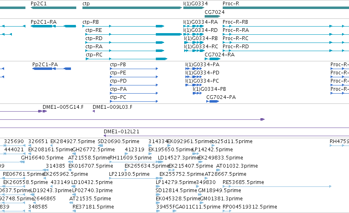Screen dimensions: 349x213
Task: Select EST LD10432.5prime
Action: [x=92, y=183]
